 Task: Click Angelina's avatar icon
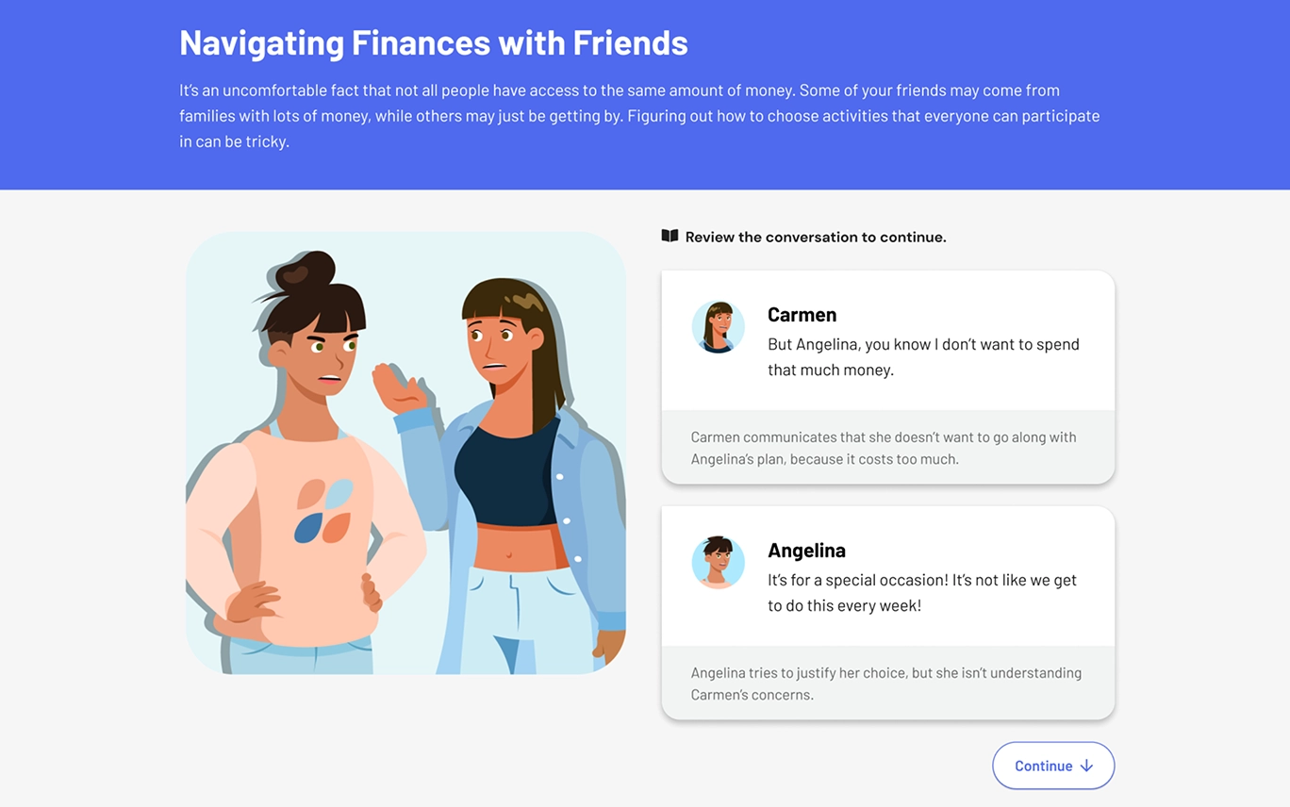tap(719, 563)
